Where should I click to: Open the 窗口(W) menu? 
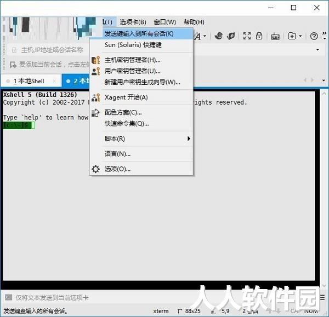(164, 22)
